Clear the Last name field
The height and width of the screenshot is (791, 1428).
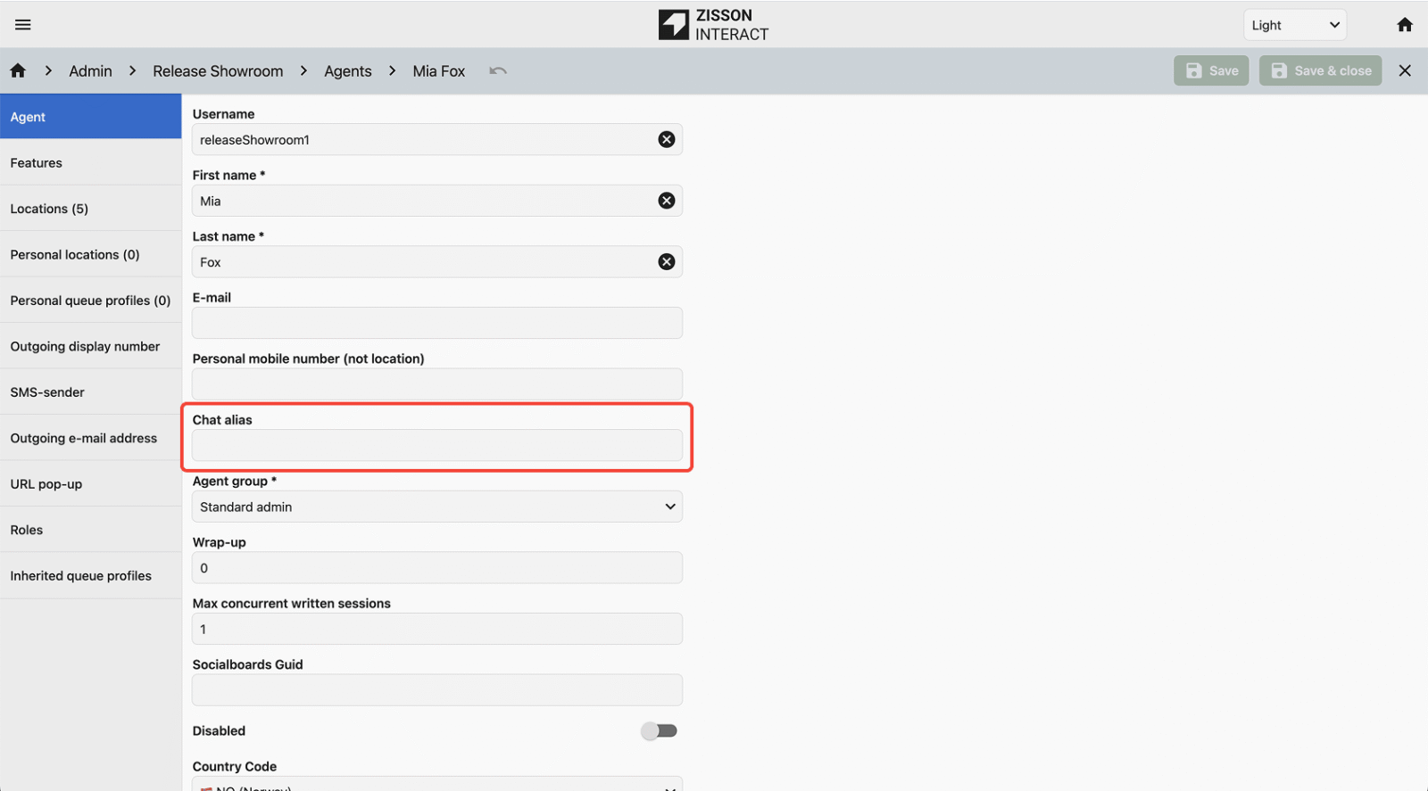(x=667, y=262)
